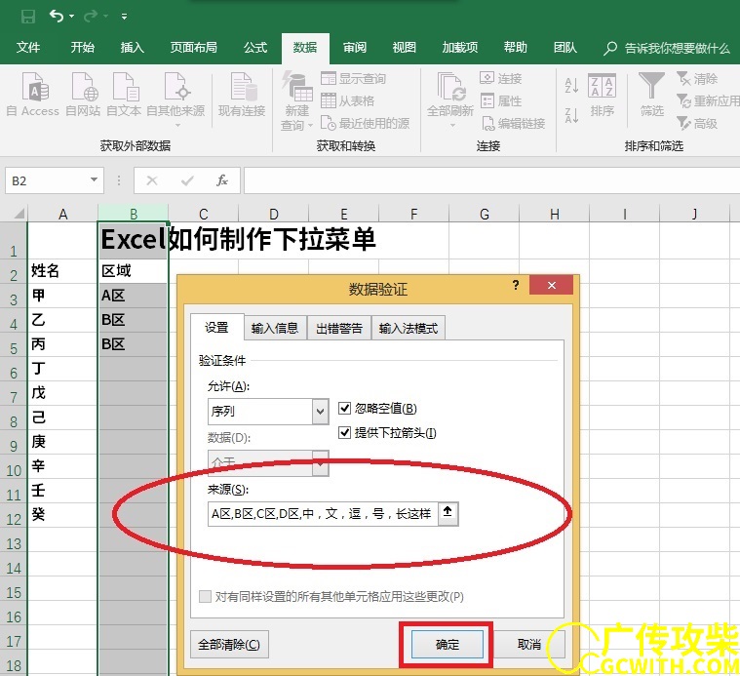Screen dimensions: 740x676
Task: Open Customize Quick Access Toolbar dropdown
Action: tap(124, 17)
